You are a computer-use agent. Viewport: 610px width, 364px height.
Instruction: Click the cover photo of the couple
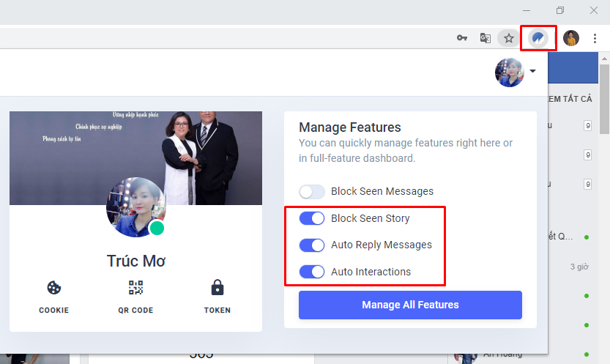135,158
